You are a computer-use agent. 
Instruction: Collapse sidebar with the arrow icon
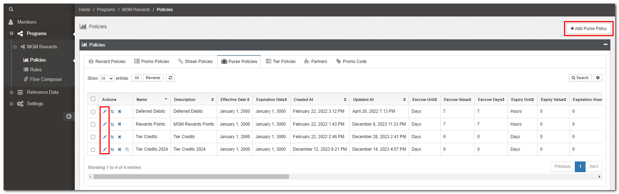click(x=69, y=116)
